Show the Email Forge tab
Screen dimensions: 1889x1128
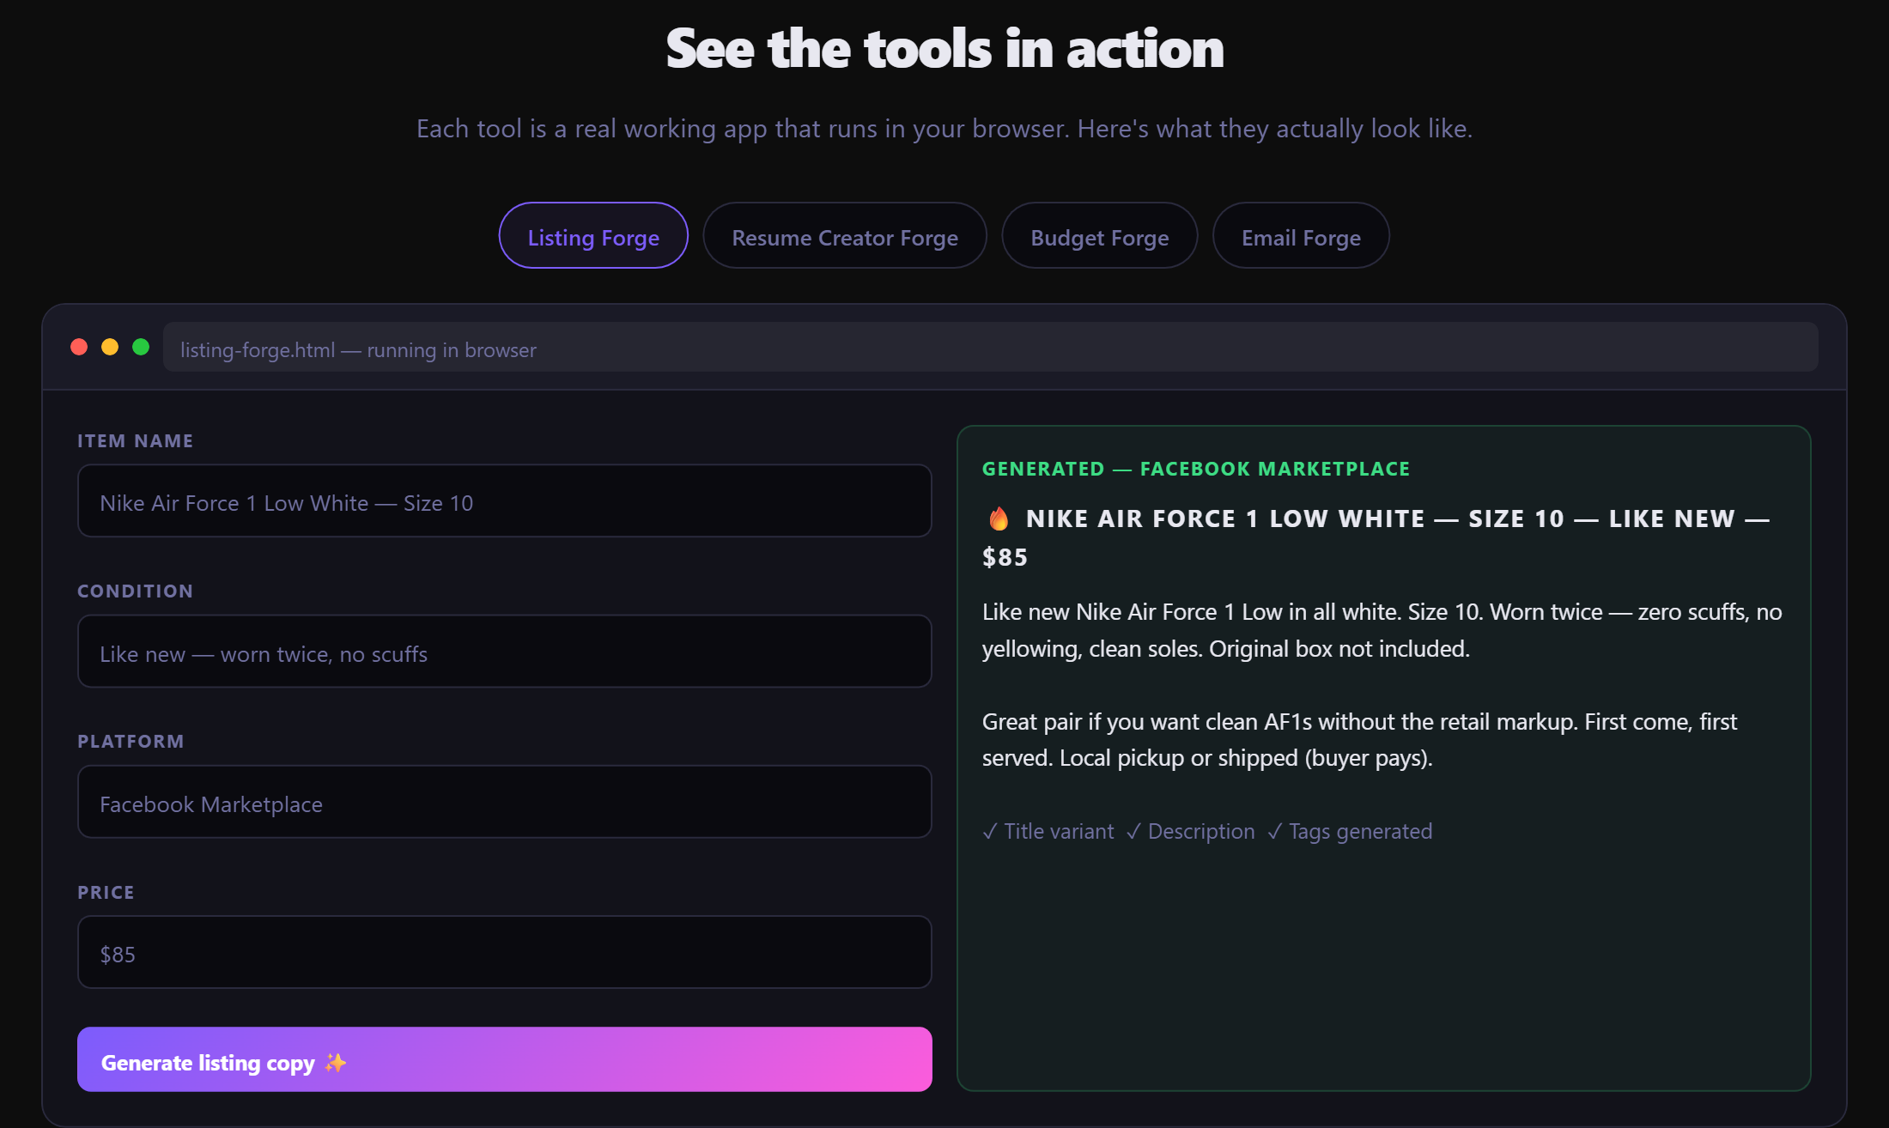click(1301, 236)
